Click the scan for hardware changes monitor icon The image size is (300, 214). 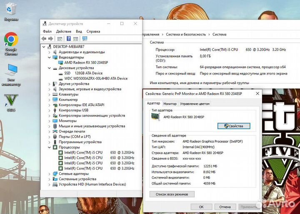click(85, 39)
